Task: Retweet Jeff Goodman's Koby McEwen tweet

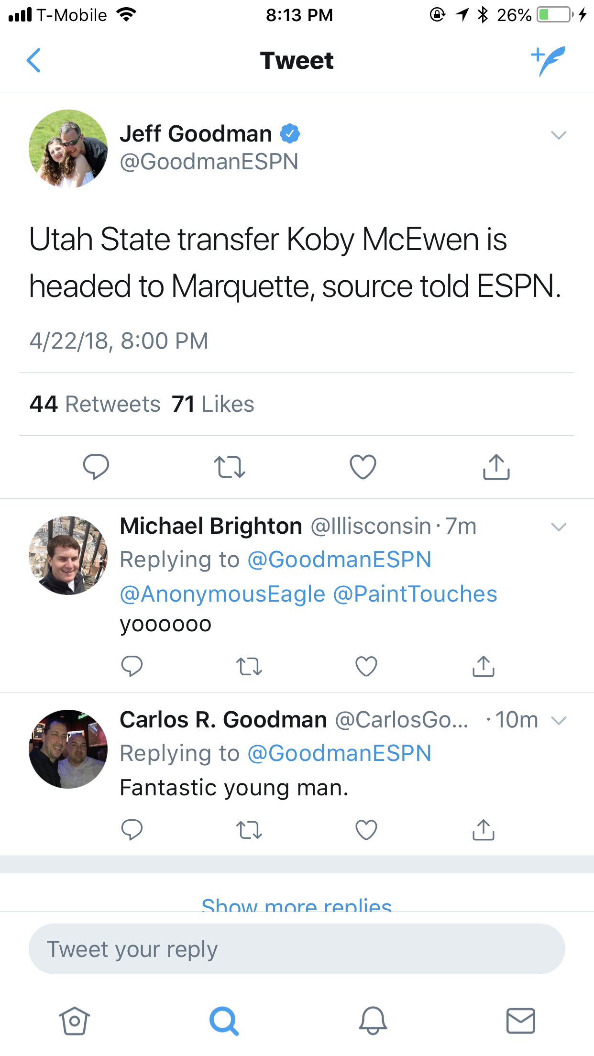Action: point(230,467)
